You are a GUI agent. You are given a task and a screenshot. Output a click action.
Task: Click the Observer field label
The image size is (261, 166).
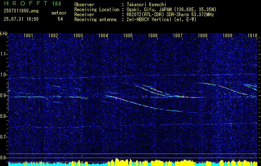84,5
